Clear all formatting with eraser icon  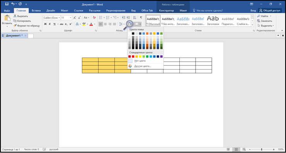click(x=94, y=18)
